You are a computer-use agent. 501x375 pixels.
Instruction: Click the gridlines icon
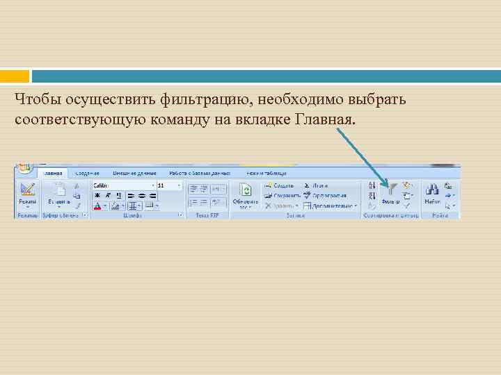[133, 206]
